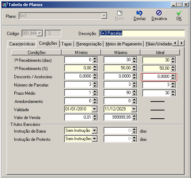Adjust Número de Parcelas Mínimo spinner

click(x=95, y=84)
